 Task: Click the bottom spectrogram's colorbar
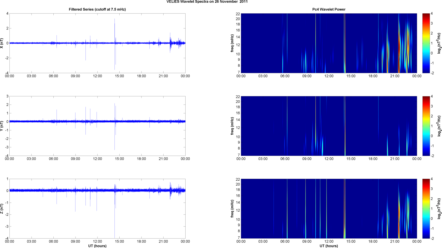426,209
